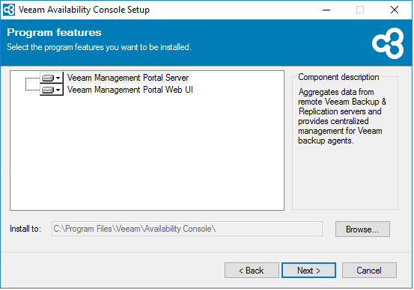Click the Program features heading
The width and height of the screenshot is (414, 290).
pos(54,32)
